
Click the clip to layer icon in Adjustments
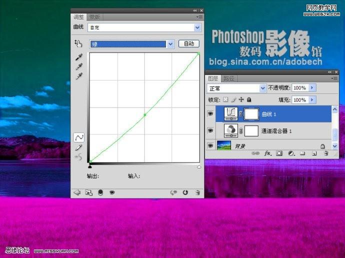100,192
